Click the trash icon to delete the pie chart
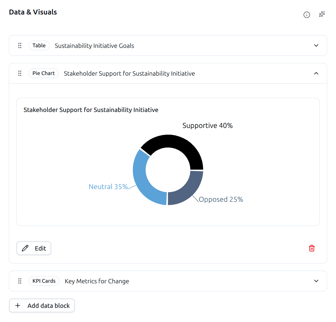Image resolution: width=336 pixels, height=322 pixels. point(311,248)
